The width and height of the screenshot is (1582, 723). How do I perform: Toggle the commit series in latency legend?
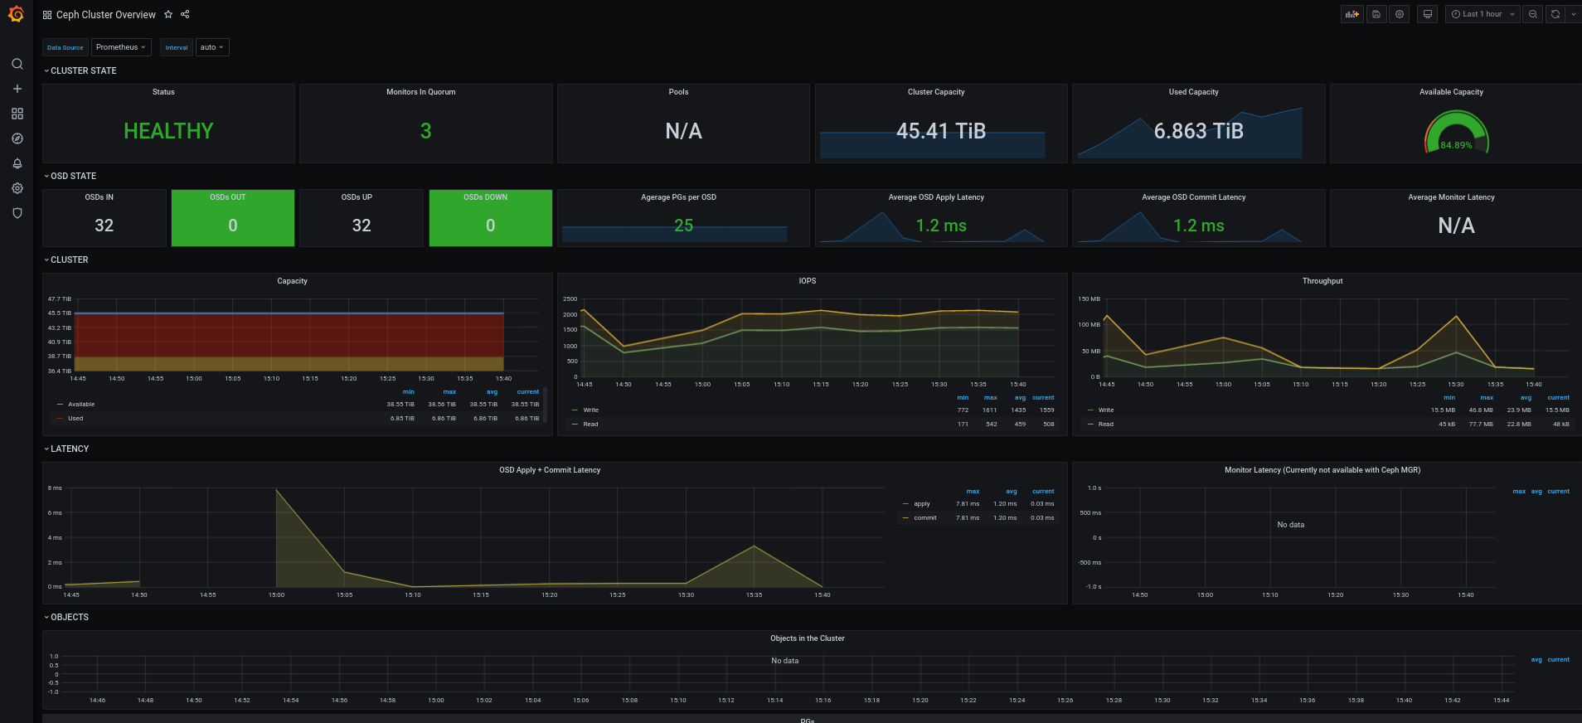pos(924,518)
